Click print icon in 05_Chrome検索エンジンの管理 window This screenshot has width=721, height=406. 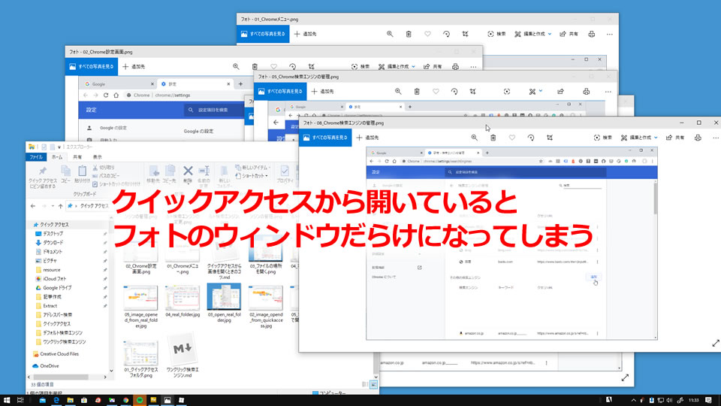click(x=586, y=91)
